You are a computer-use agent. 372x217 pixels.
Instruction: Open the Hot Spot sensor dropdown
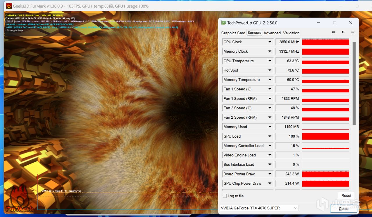270,70
